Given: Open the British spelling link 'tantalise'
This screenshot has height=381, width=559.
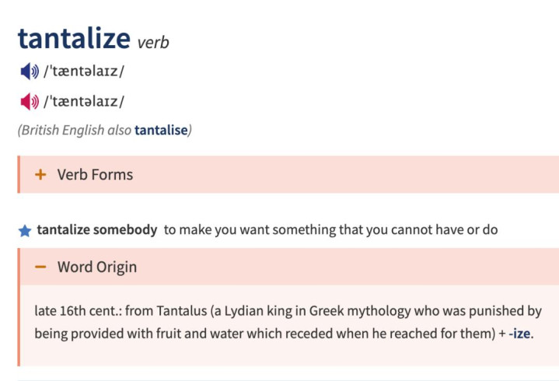Looking at the screenshot, I should point(161,131).
